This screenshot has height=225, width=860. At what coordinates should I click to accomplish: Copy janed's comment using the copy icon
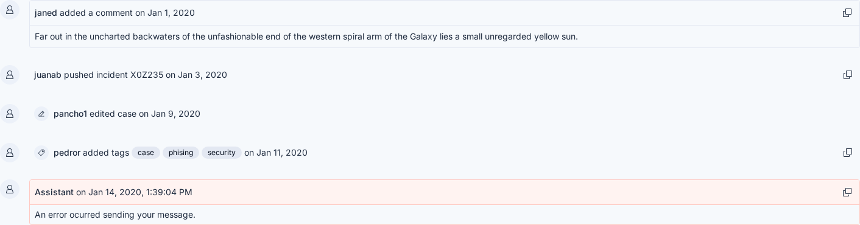[847, 13]
